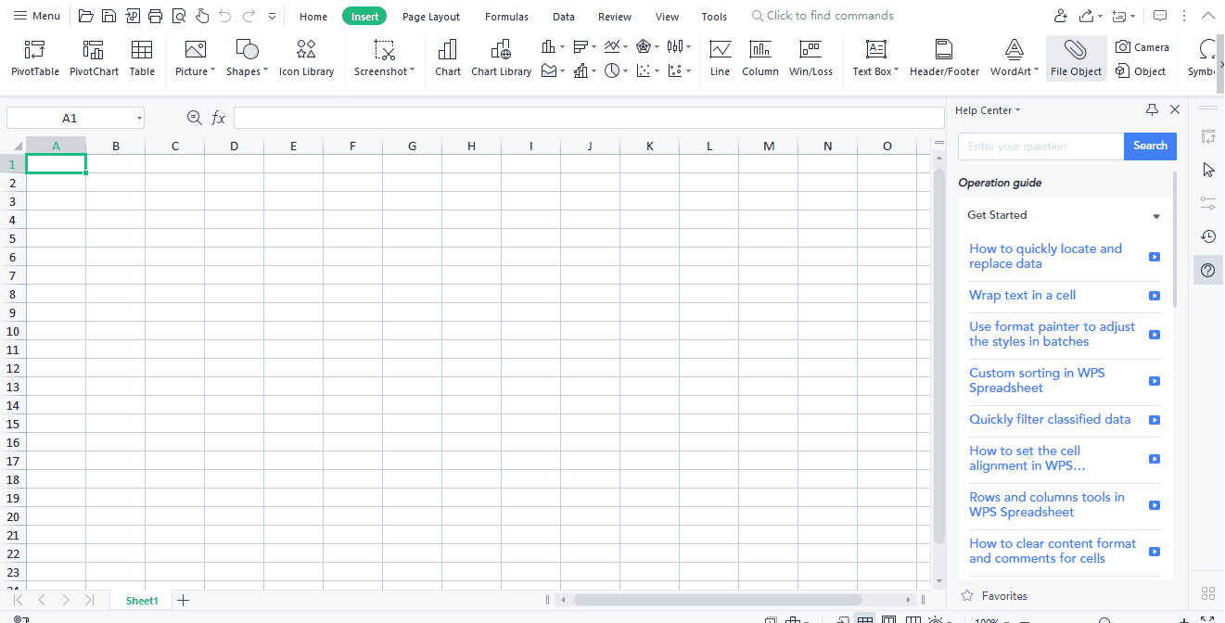Open the Header/Footer settings

pyautogui.click(x=944, y=57)
